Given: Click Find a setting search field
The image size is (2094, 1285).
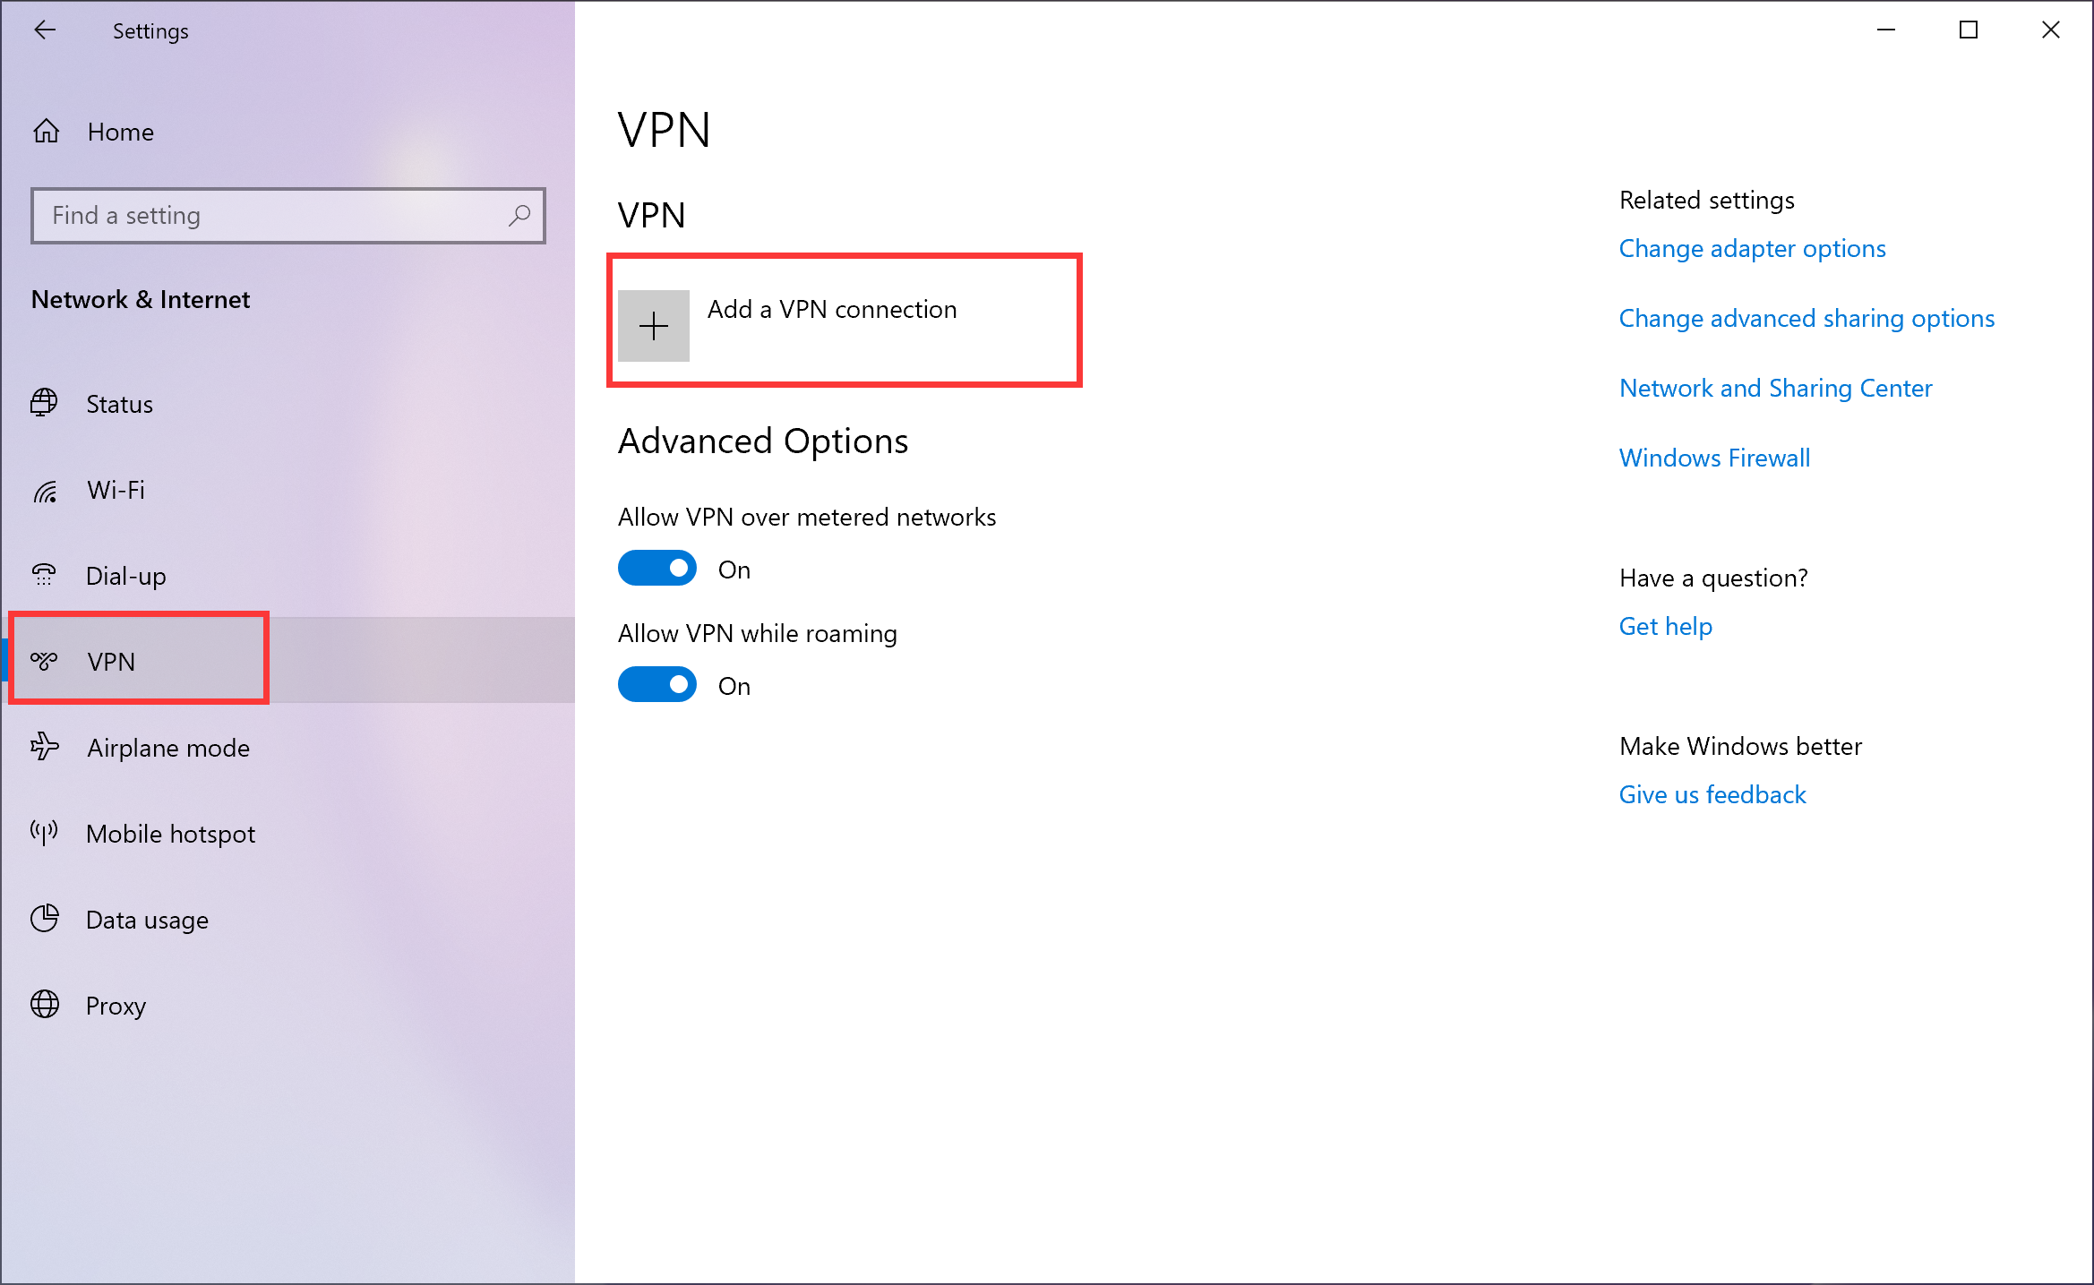Looking at the screenshot, I should (288, 214).
